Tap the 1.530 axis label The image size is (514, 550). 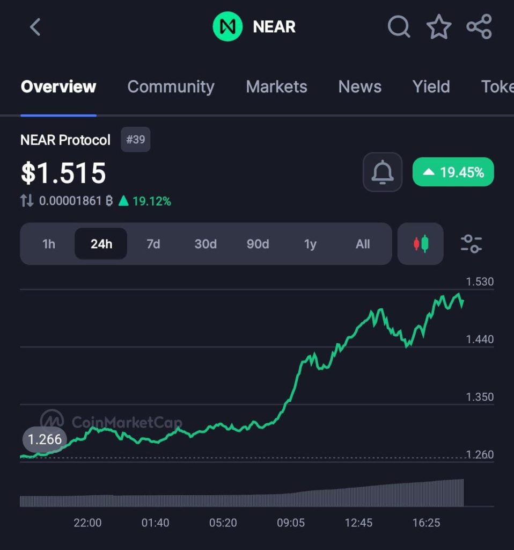[x=479, y=281]
